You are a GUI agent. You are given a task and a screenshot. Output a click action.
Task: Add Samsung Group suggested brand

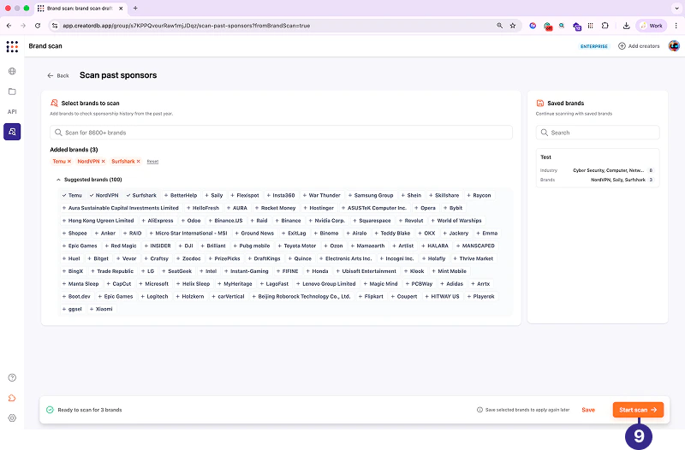coord(371,195)
